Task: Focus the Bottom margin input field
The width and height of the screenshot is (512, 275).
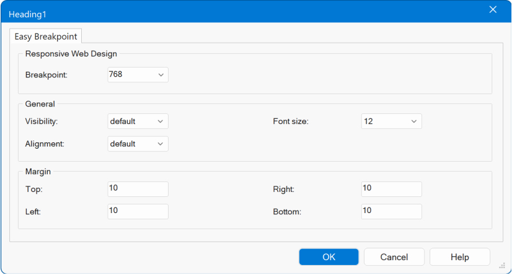Action: (x=391, y=211)
